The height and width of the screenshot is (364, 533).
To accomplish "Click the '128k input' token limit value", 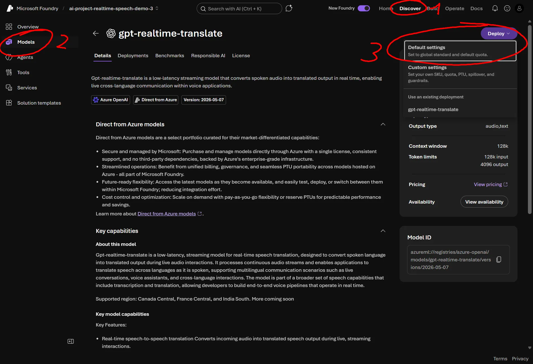I will [x=496, y=157].
